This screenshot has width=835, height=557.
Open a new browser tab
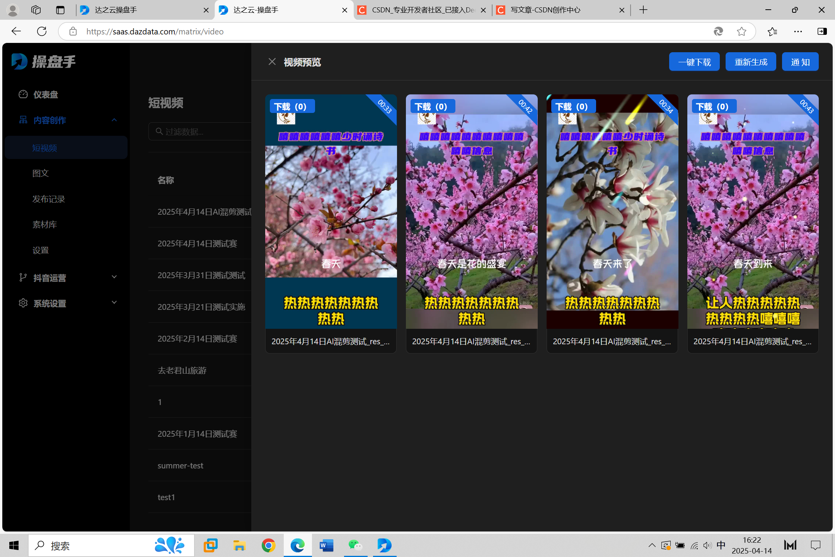[643, 10]
